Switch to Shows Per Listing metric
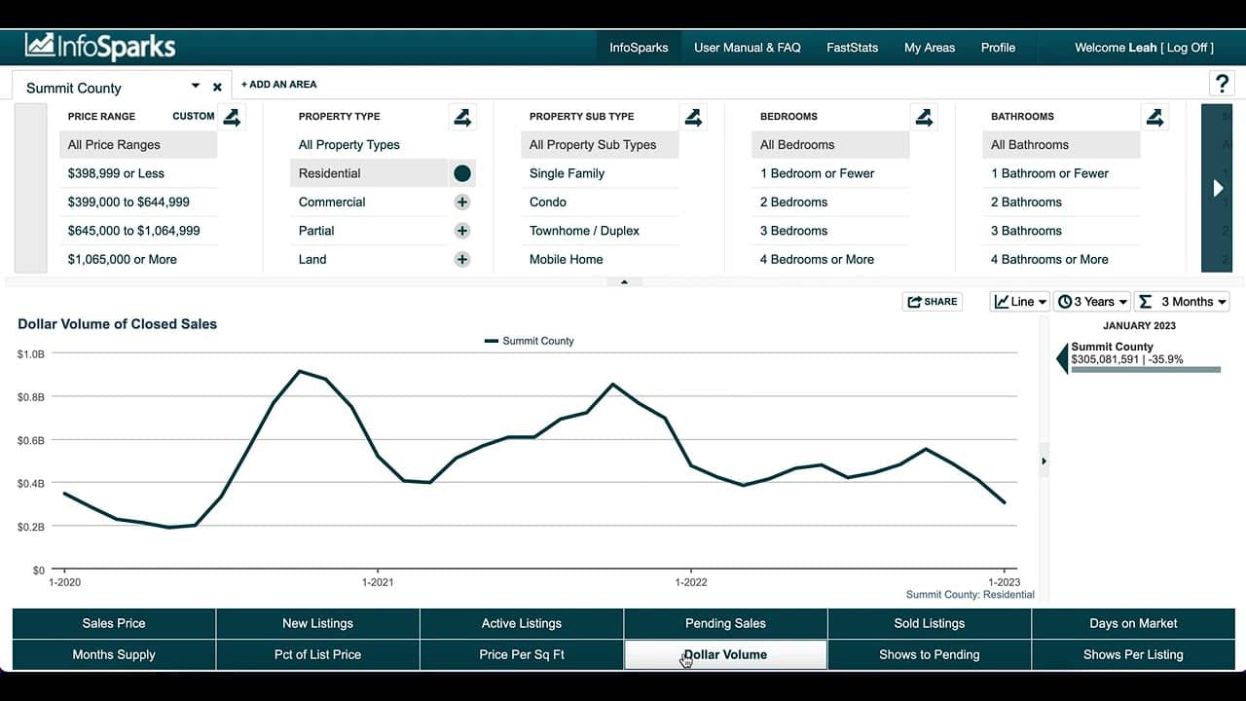 pos(1133,655)
